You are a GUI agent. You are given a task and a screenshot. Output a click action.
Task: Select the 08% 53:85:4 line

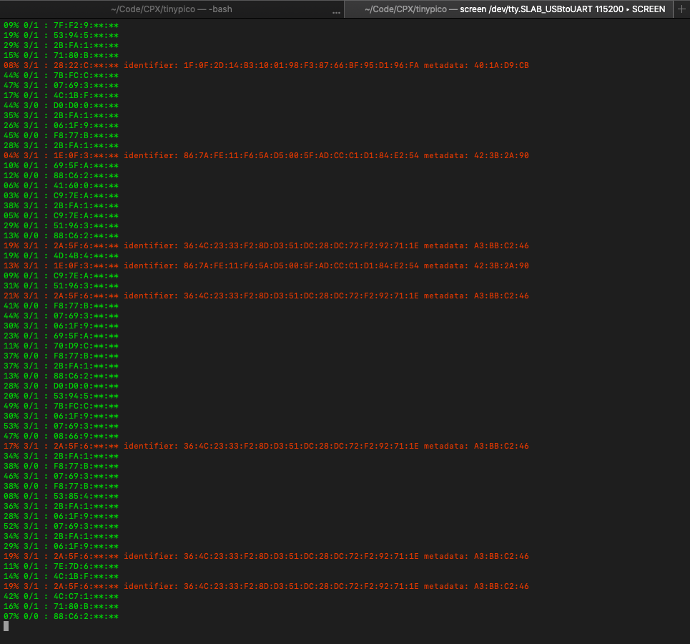coord(61,496)
